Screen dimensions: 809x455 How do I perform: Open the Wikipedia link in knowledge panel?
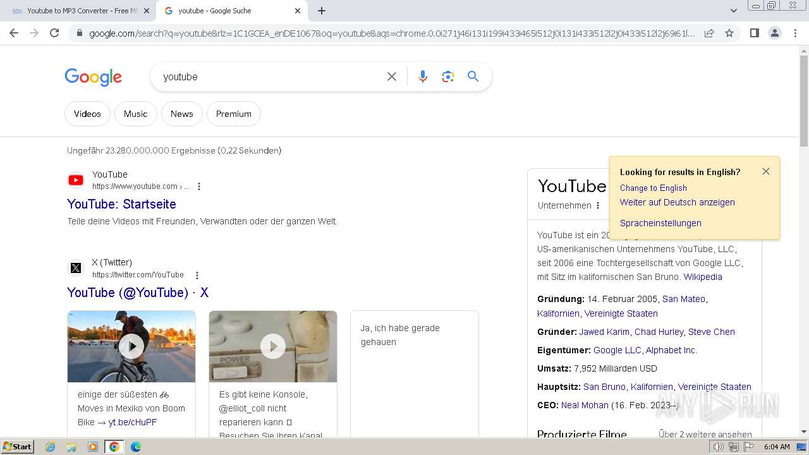[x=702, y=277]
